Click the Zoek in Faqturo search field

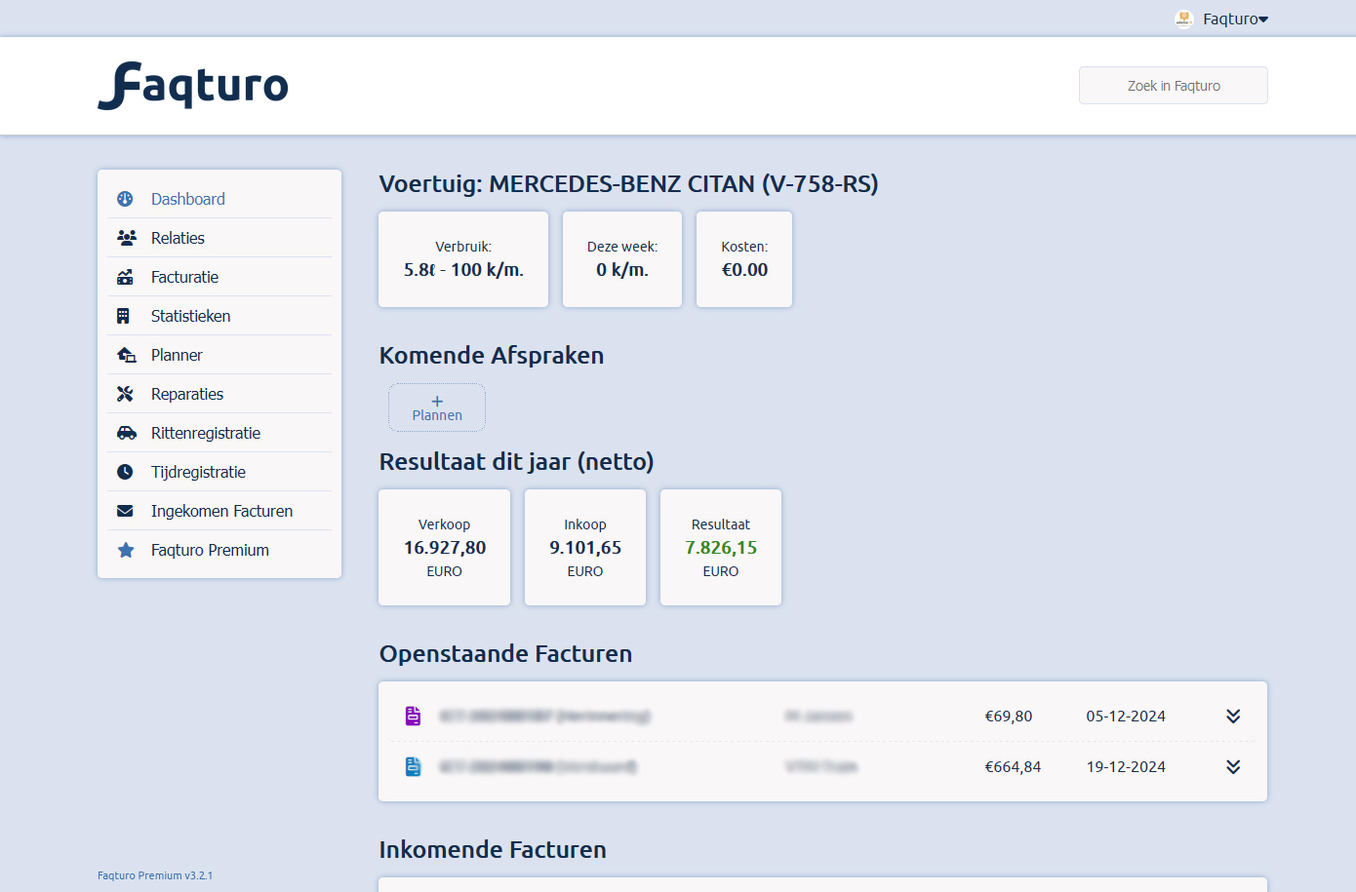[x=1174, y=86]
